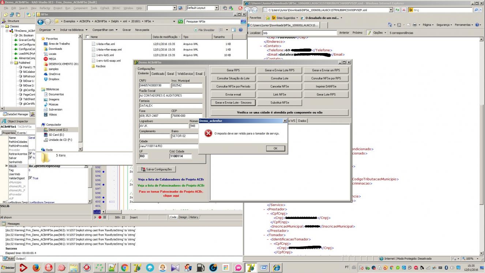The height and width of the screenshot is (273, 485).
Task: Open the explorer view options dropdown arrow
Action: pyautogui.click(x=227, y=30)
